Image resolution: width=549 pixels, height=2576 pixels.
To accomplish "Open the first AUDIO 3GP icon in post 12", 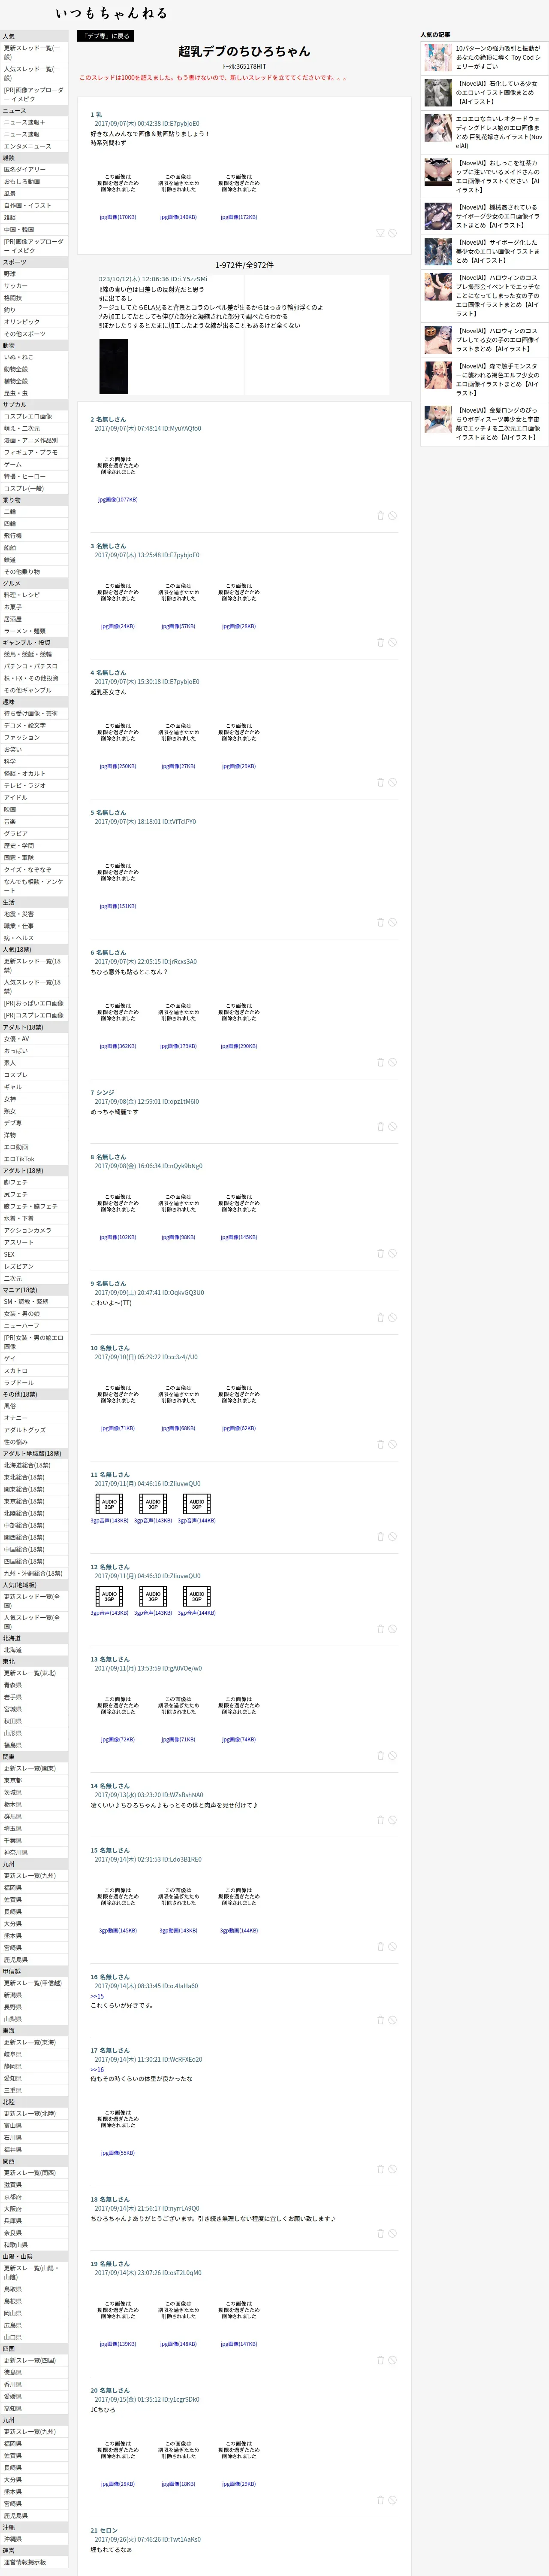I will point(110,1596).
